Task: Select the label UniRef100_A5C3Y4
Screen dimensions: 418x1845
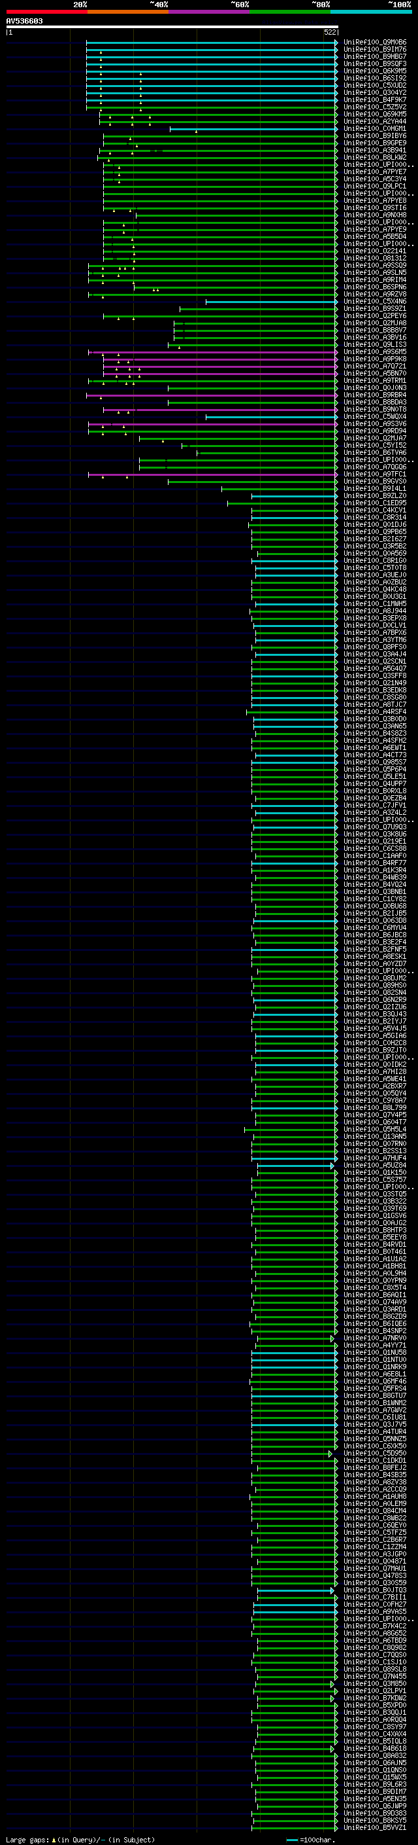Action: 375,179
